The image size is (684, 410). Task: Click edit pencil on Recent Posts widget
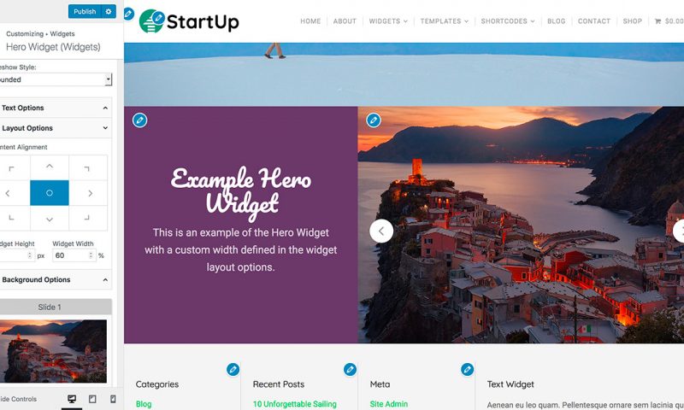coord(350,370)
